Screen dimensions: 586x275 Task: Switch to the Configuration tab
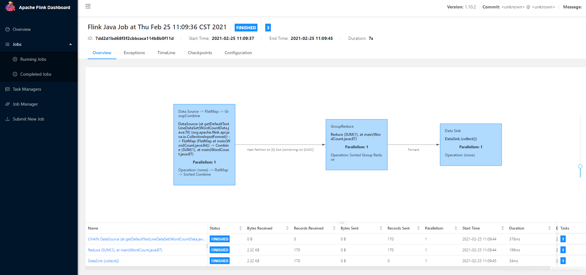click(x=238, y=53)
